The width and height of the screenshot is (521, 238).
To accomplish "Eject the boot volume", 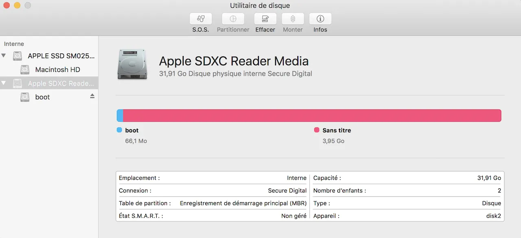I will [x=92, y=96].
